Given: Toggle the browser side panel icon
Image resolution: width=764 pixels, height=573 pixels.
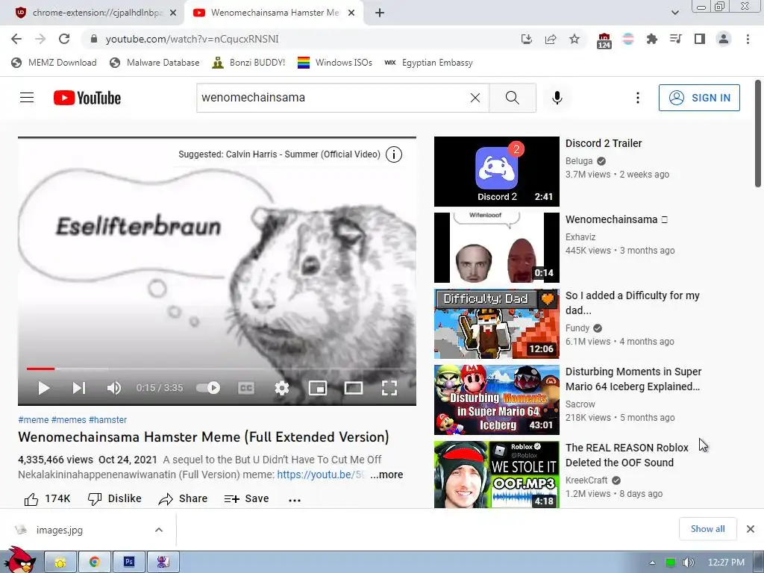Looking at the screenshot, I should [x=699, y=39].
